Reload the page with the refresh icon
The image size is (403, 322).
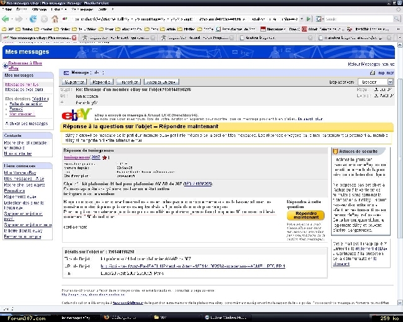[33, 19]
